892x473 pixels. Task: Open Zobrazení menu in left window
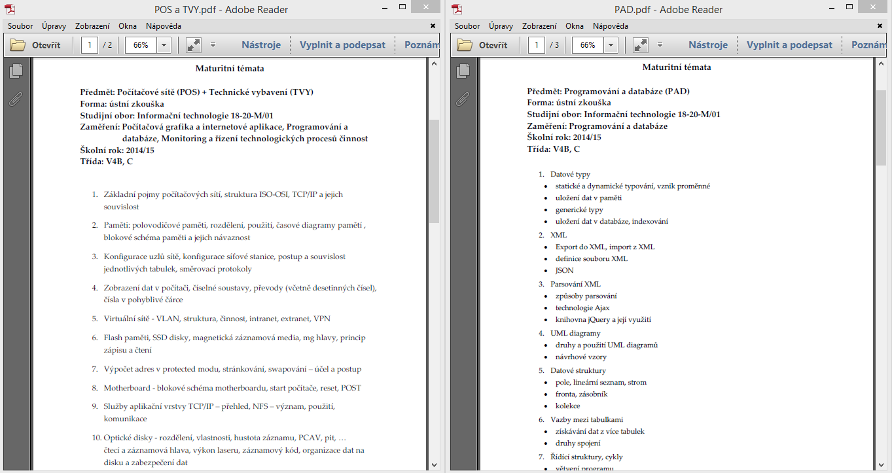pos(92,26)
